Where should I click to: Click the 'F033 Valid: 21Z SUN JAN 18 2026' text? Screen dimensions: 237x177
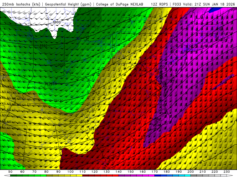204,4
